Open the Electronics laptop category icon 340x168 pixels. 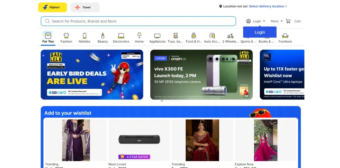point(121,36)
